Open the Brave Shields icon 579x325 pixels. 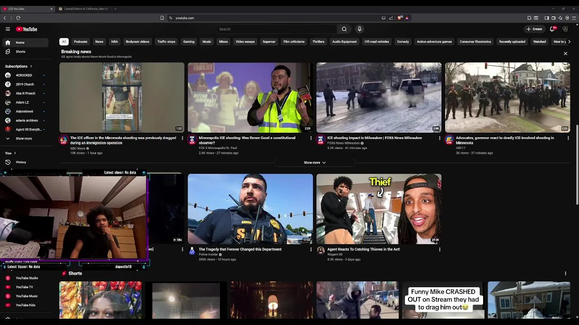coord(400,18)
